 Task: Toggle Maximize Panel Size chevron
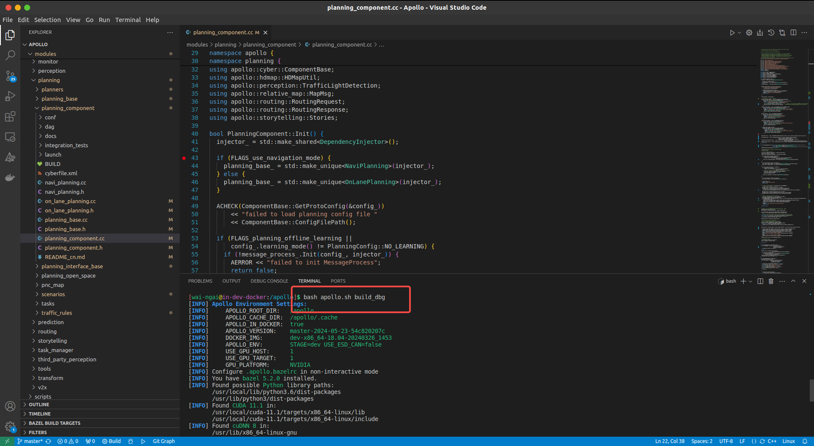(x=792, y=281)
